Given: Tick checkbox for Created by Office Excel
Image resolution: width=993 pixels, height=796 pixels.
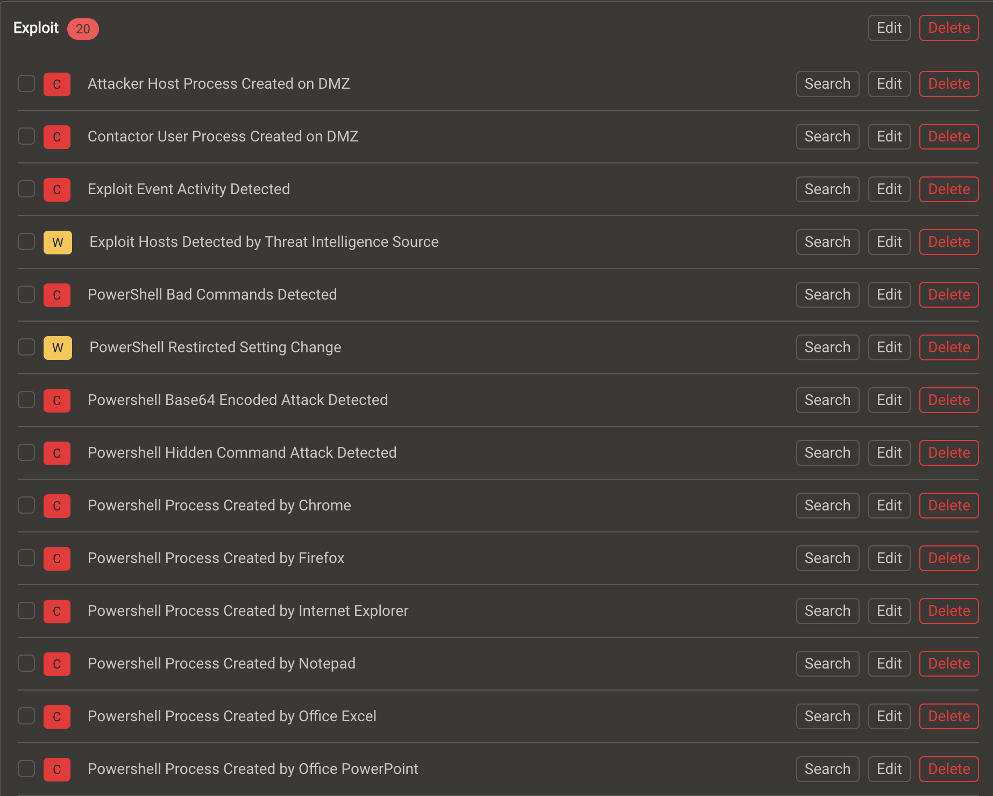Looking at the screenshot, I should tap(26, 716).
